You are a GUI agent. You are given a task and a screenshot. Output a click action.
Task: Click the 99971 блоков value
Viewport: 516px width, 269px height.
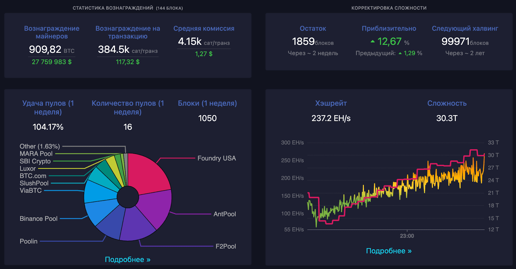point(465,42)
